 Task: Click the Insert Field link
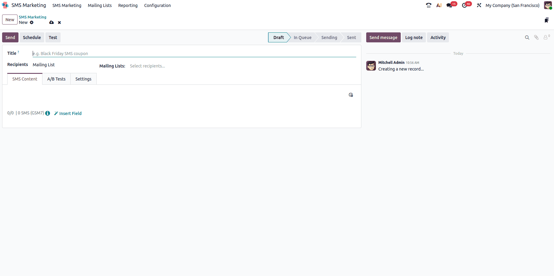[x=68, y=113]
